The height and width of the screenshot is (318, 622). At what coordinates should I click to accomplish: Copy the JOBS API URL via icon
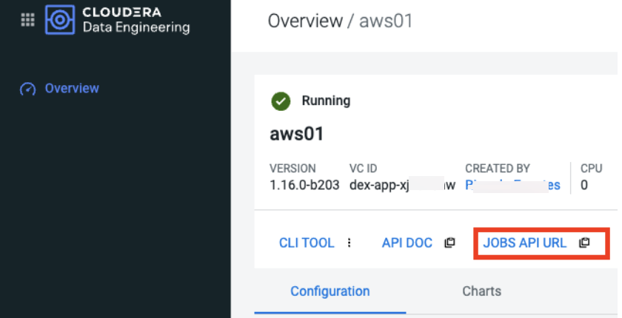point(584,243)
